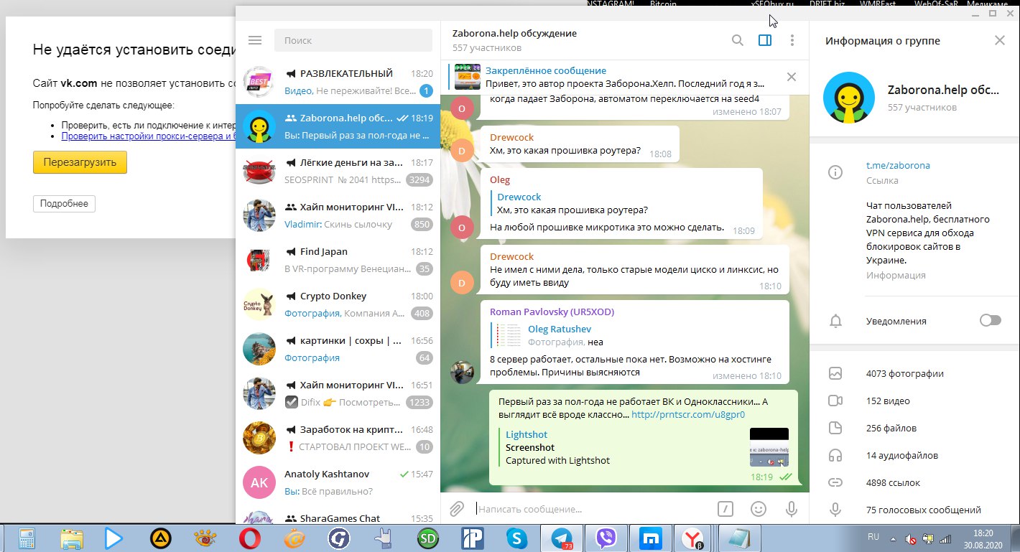1020x552 pixels.
Task: Open the Opera browser taskbar icon
Action: pyautogui.click(x=250, y=538)
